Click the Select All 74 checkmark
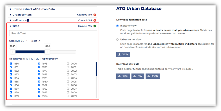The width and height of the screenshot is (221, 111). pyautogui.click(x=26, y=41)
